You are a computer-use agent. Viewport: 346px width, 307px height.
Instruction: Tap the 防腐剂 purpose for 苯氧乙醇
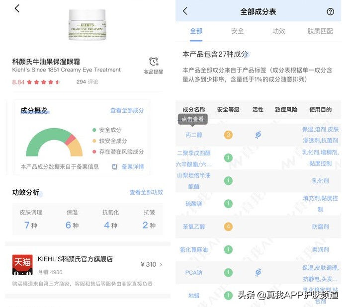(x=321, y=227)
